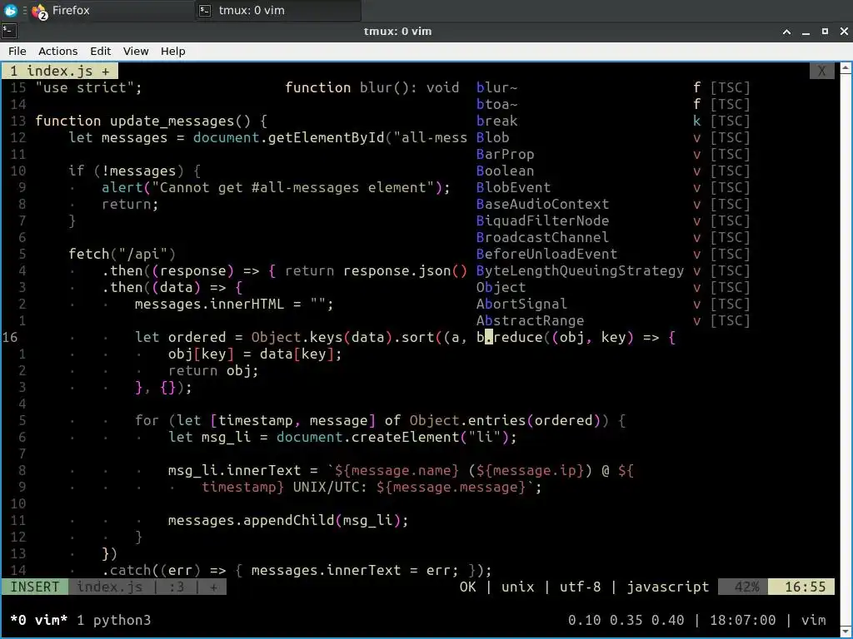Click the function blur(): void preview text
This screenshot has height=639, width=853.
click(372, 87)
